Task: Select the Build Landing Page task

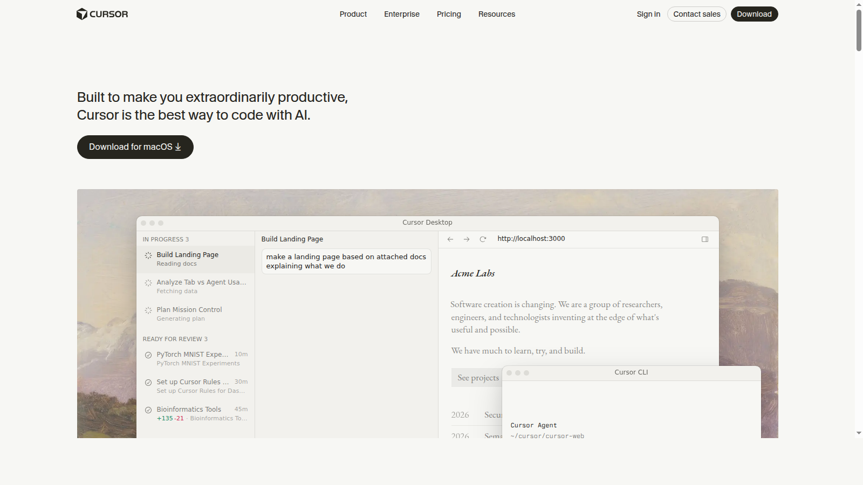Action: [x=196, y=259]
